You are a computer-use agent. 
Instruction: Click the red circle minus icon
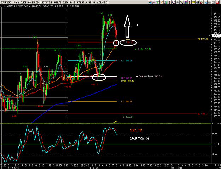point(174,2)
